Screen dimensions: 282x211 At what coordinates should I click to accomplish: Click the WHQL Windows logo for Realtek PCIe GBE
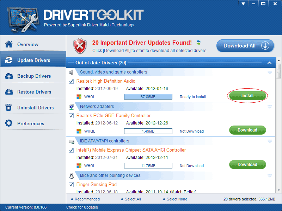point(79,131)
